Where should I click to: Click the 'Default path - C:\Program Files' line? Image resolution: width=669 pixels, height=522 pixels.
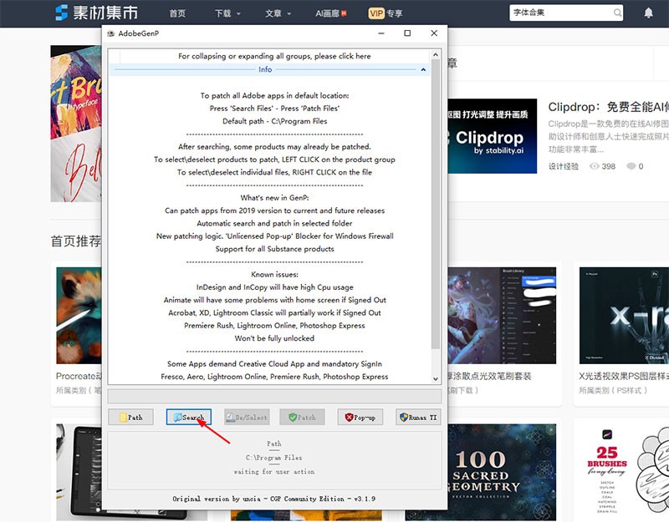pos(275,121)
